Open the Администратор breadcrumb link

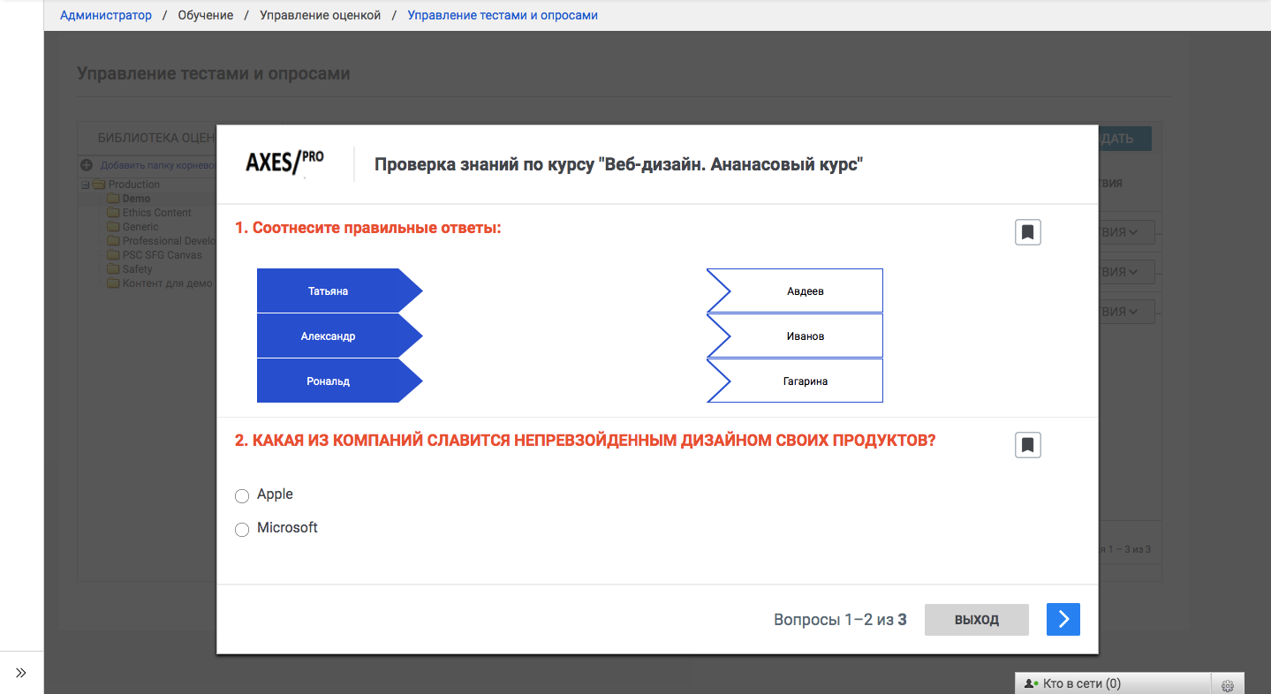[106, 15]
